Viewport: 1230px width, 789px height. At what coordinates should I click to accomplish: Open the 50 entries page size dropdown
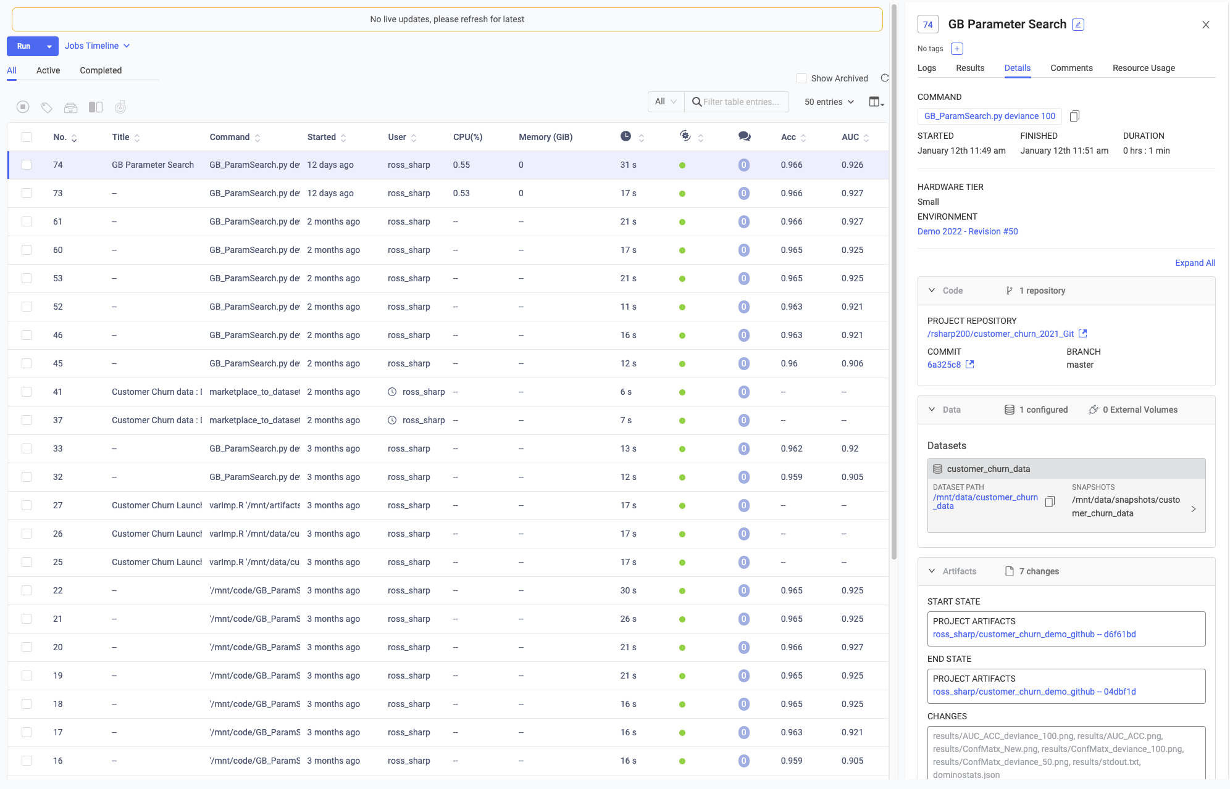(829, 102)
